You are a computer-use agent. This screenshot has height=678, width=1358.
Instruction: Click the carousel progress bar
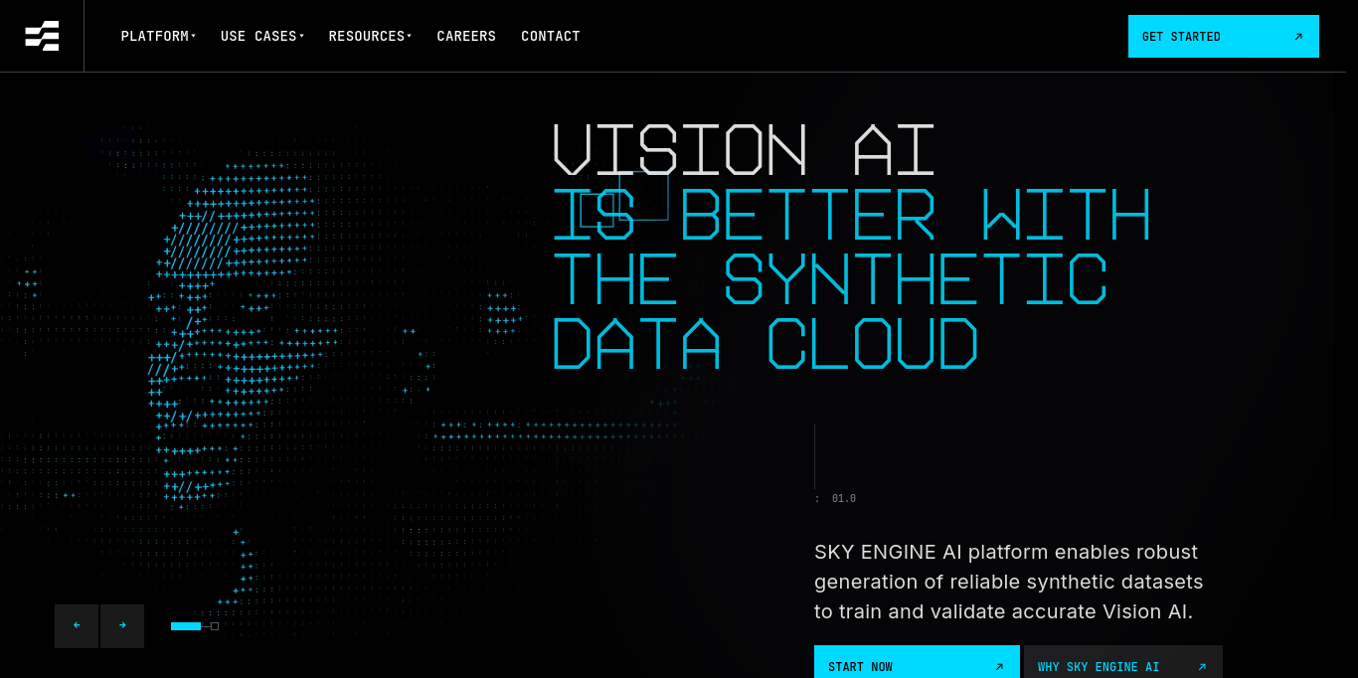point(186,626)
